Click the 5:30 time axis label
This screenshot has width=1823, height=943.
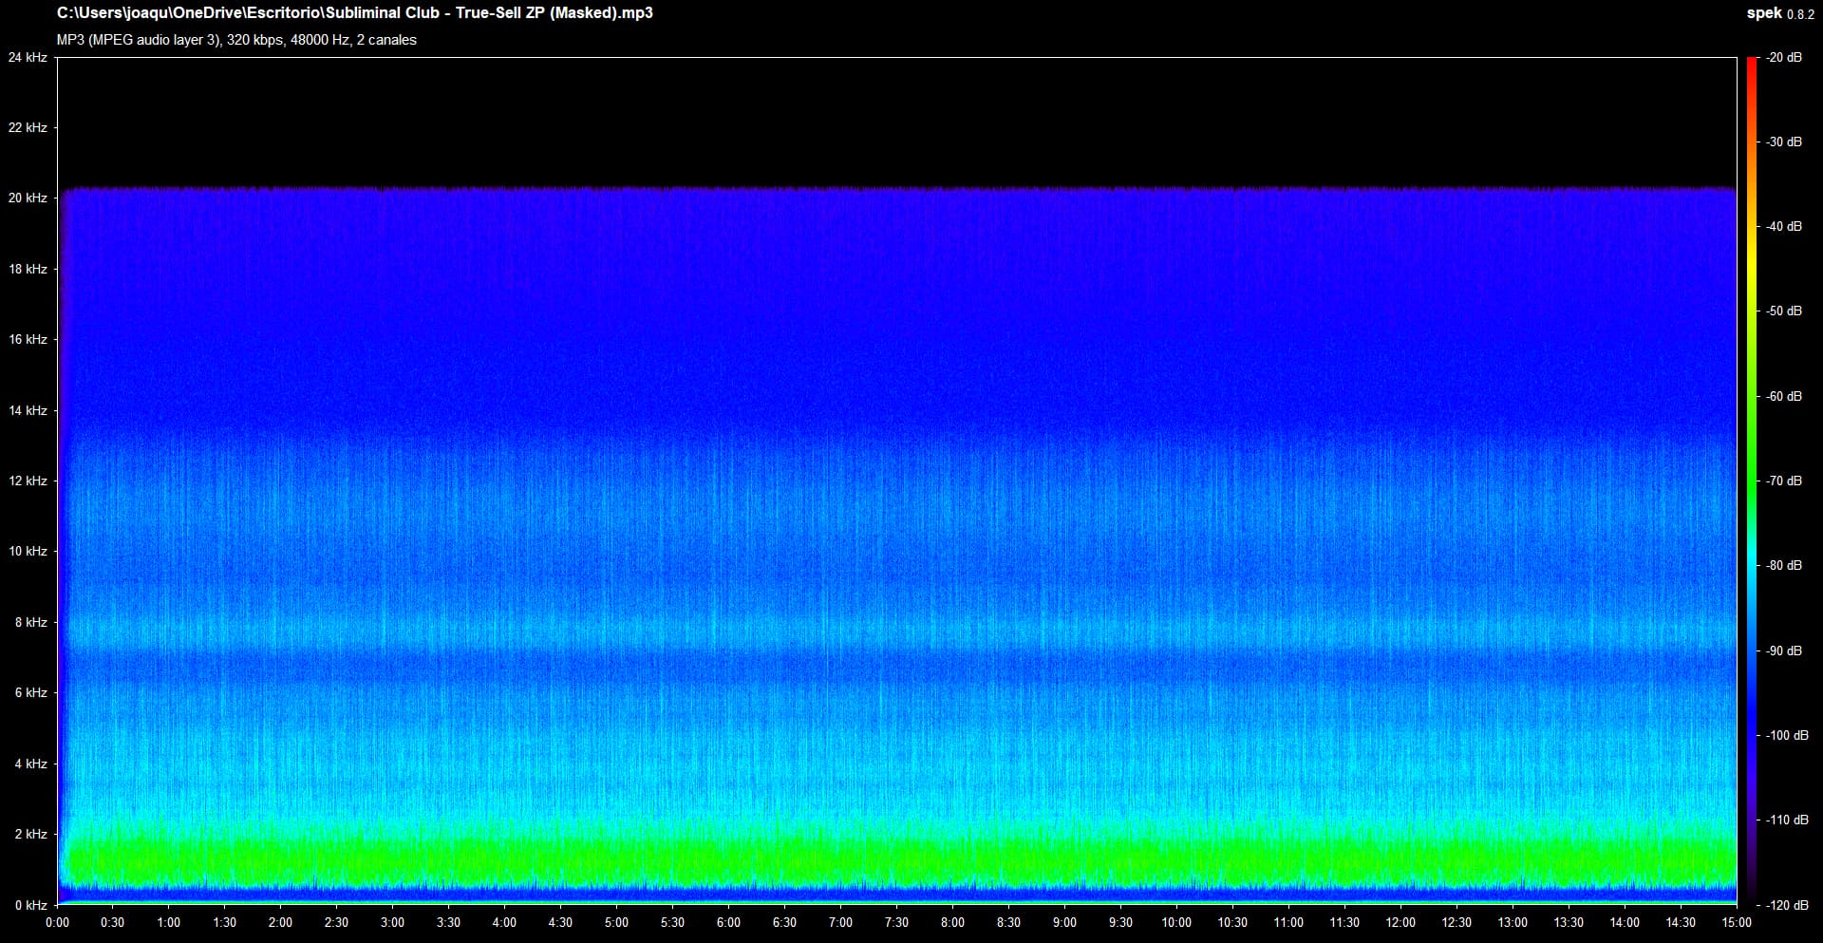[673, 922]
